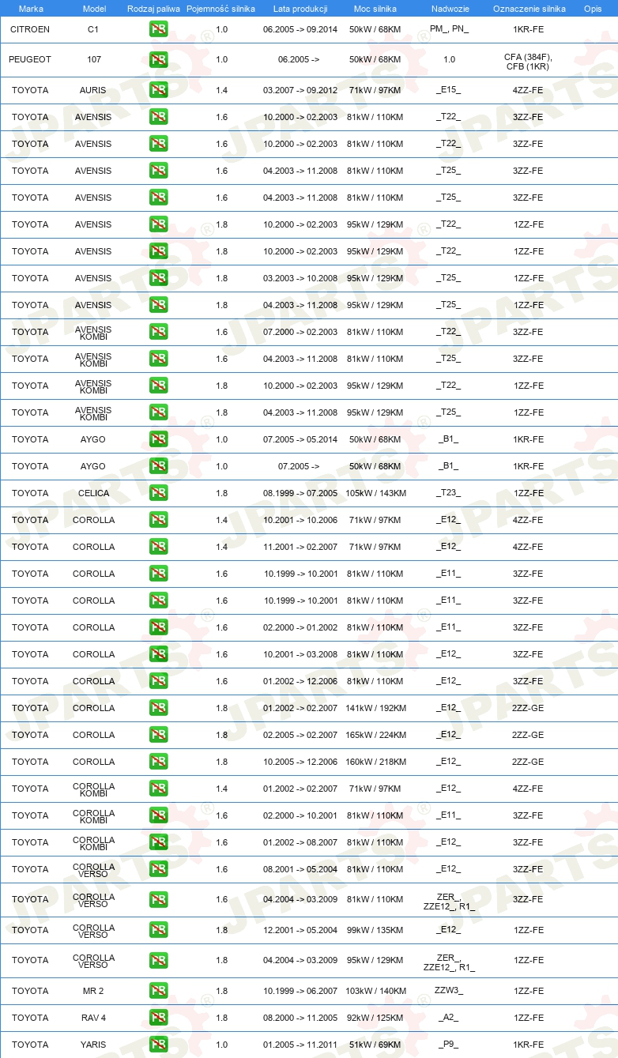Click the AURIS model cell

93,90
